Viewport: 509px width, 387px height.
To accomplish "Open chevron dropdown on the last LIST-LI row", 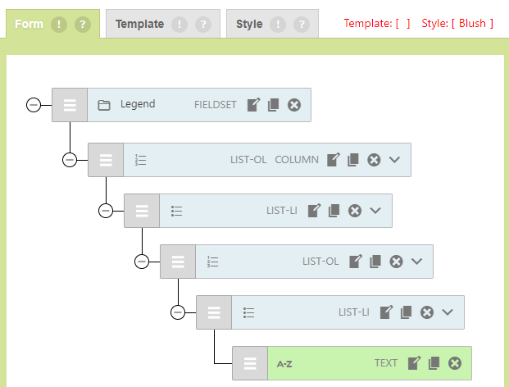I will tap(448, 312).
